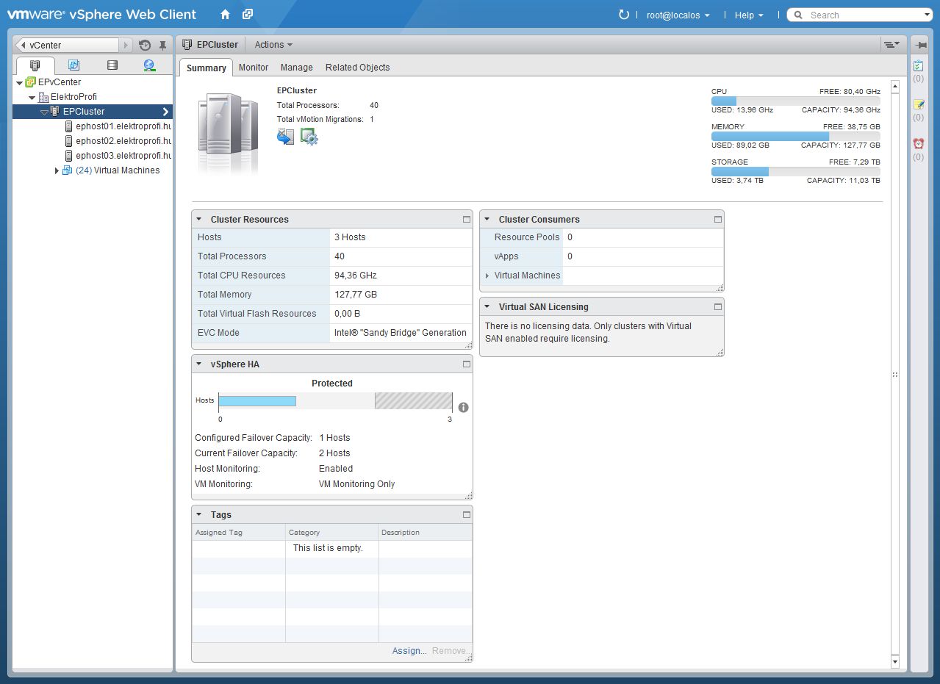Switch to the Networking inventory view
Screen dimensions: 940x684
149,65
